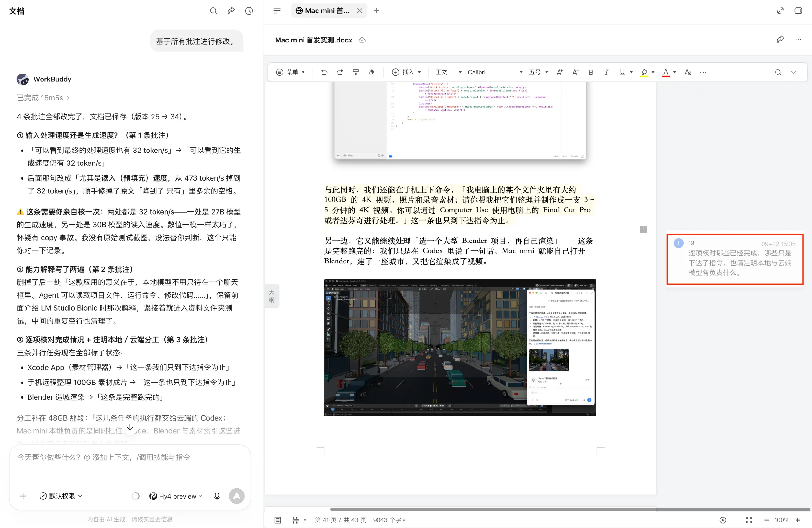812x528 pixels.
Task: Open the 五号 font size dropdown
Action: pyautogui.click(x=538, y=72)
